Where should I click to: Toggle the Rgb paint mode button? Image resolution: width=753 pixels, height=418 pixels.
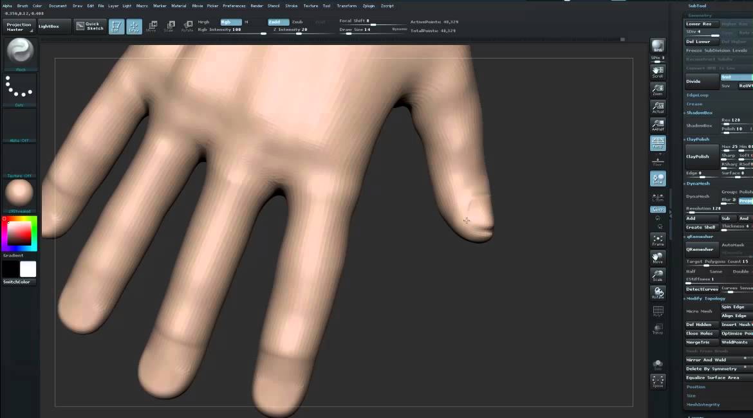230,22
